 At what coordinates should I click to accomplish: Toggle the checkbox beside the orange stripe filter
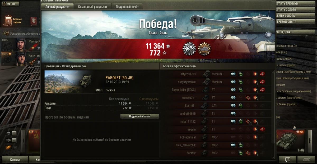click(x=15, y=147)
